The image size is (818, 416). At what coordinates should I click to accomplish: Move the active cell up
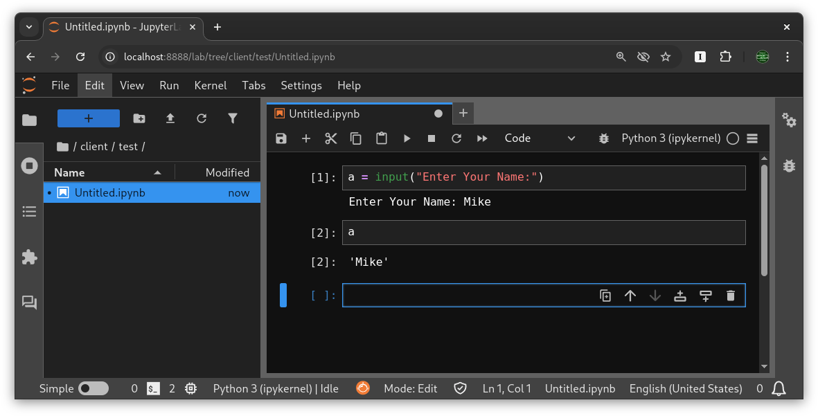[630, 296]
